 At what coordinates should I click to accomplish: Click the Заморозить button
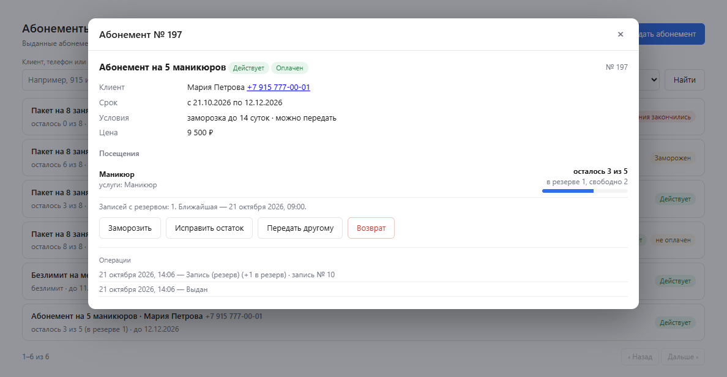pos(130,228)
